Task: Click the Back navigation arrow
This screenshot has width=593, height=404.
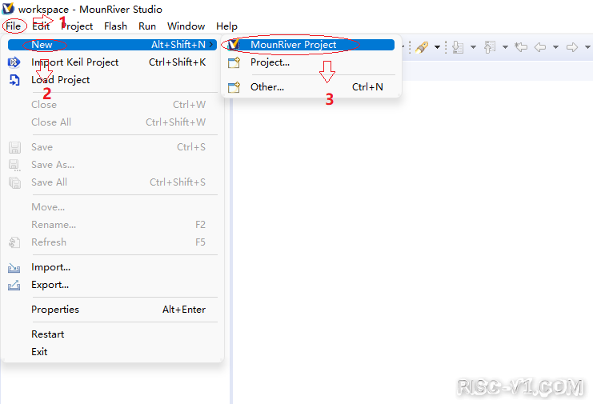Action: pos(540,47)
